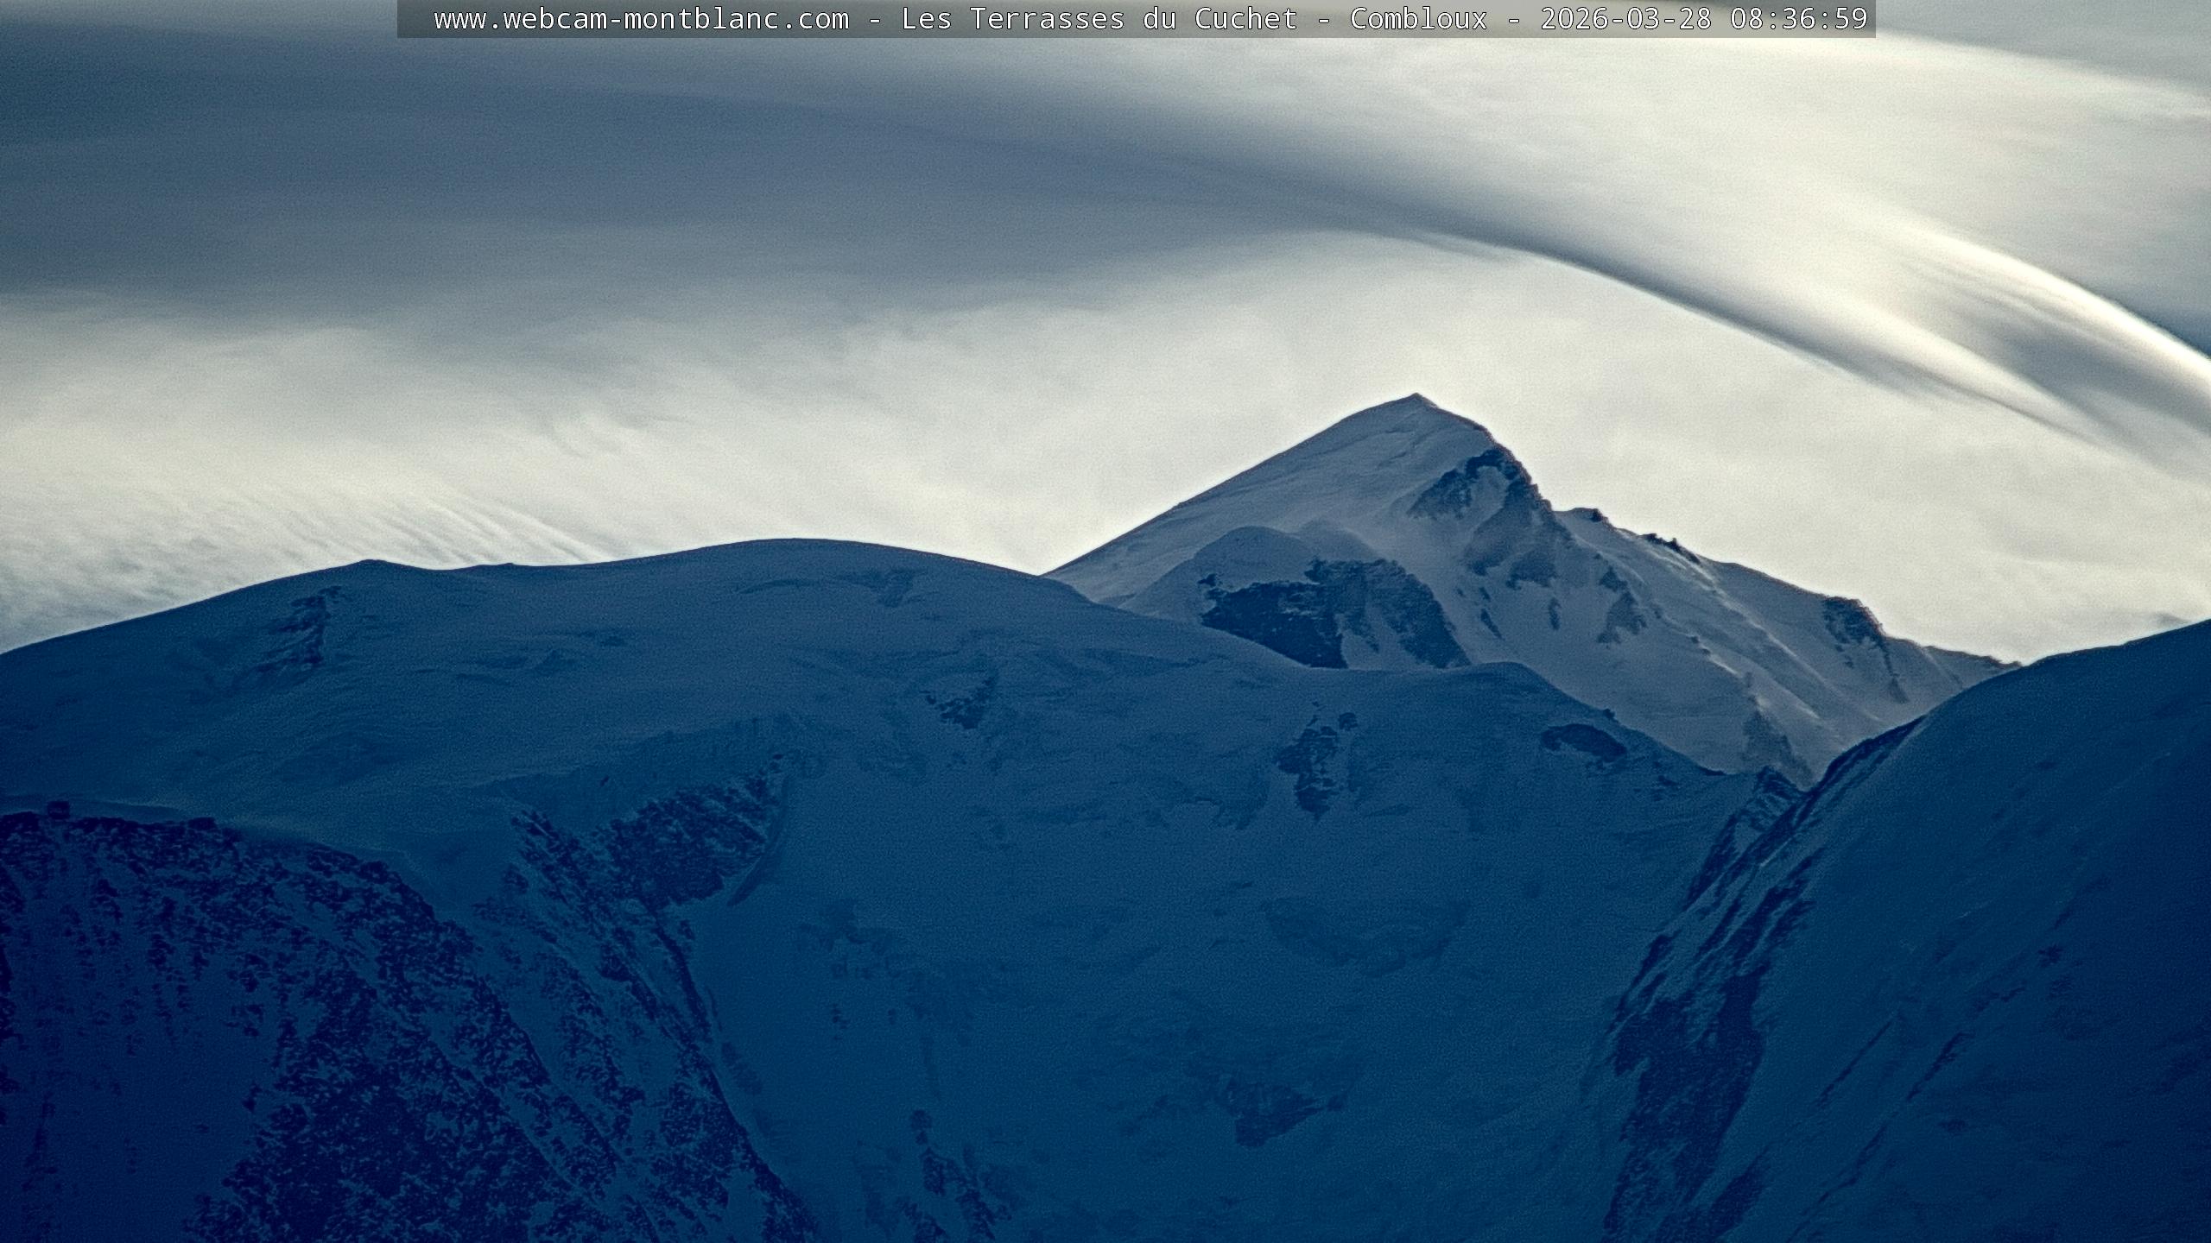Click the 'Les Terrasses du Cuchet' caption text
The width and height of the screenshot is (2211, 1243).
click(1099, 18)
